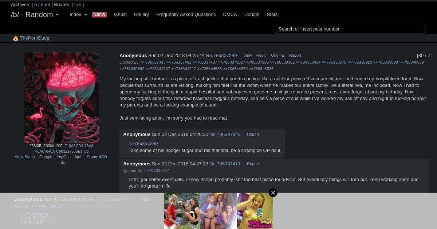This screenshot has width=437, height=229.
Task: Open the bant archive link
Action: point(46,5)
